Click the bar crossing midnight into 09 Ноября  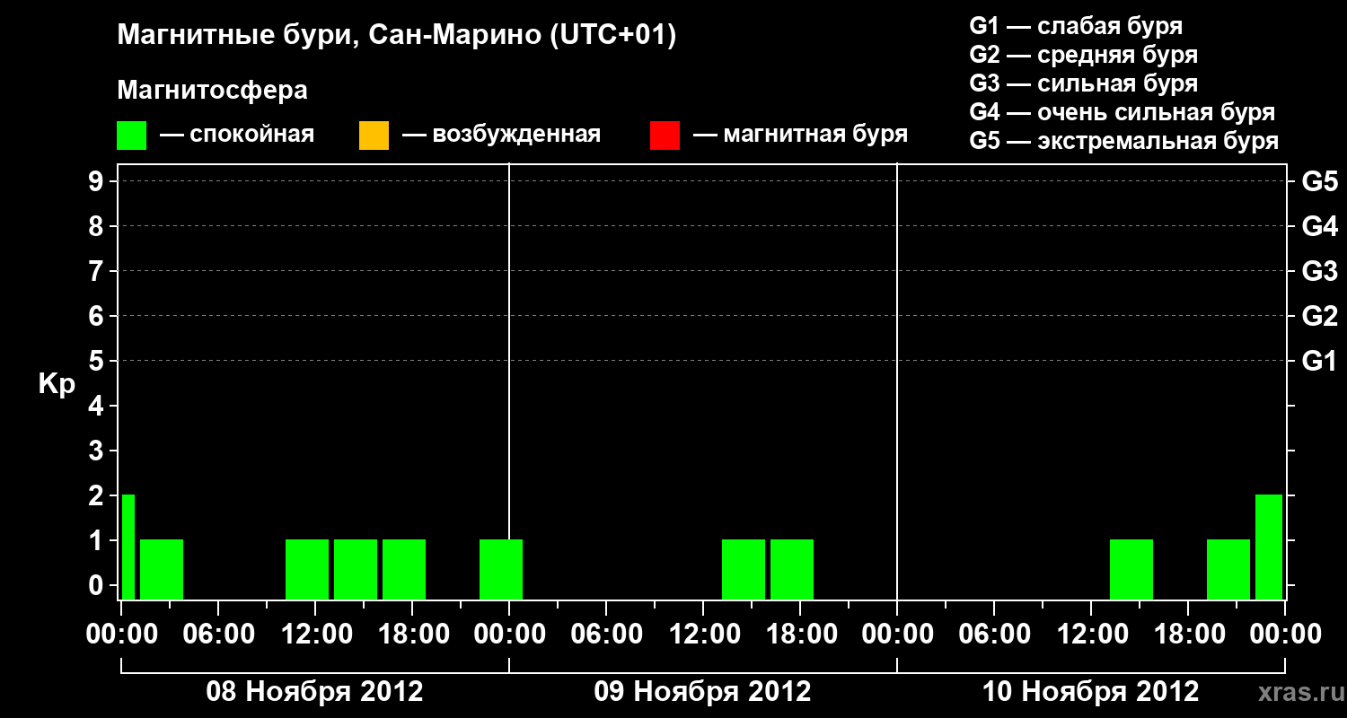[x=501, y=569]
